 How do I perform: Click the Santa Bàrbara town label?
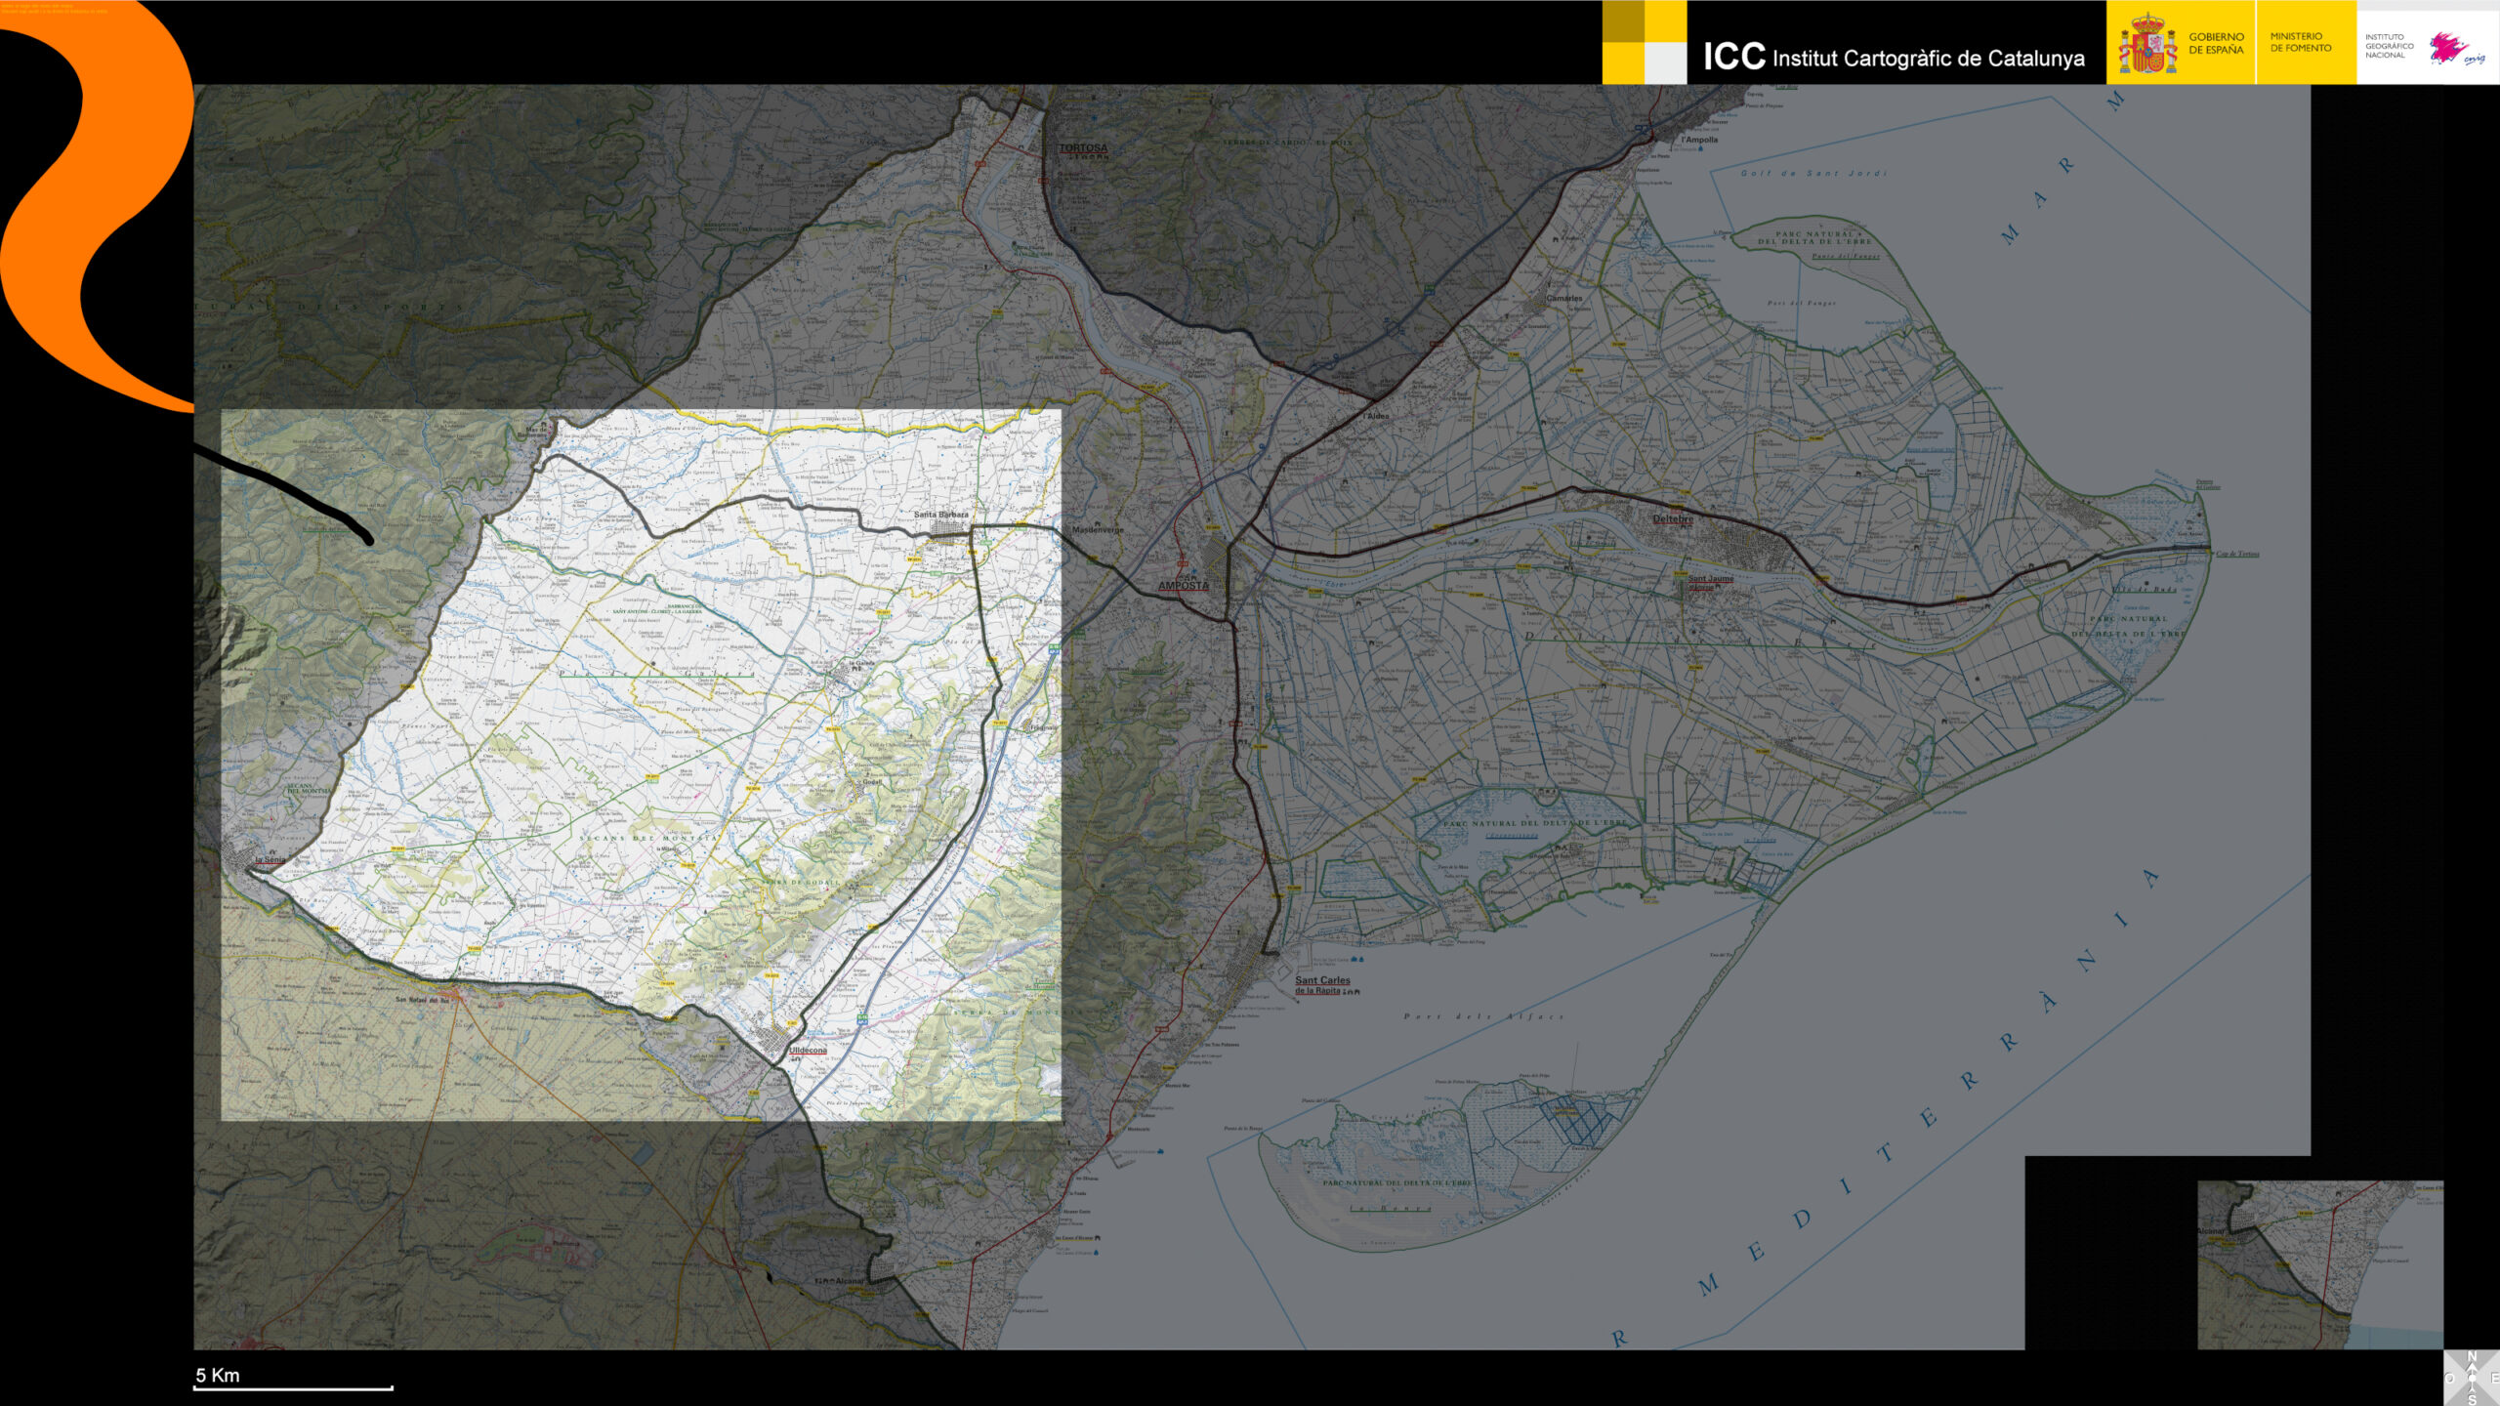click(940, 515)
